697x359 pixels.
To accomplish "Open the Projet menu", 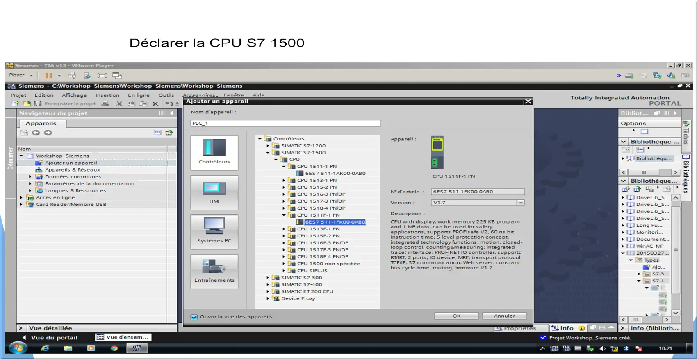I will [x=18, y=95].
